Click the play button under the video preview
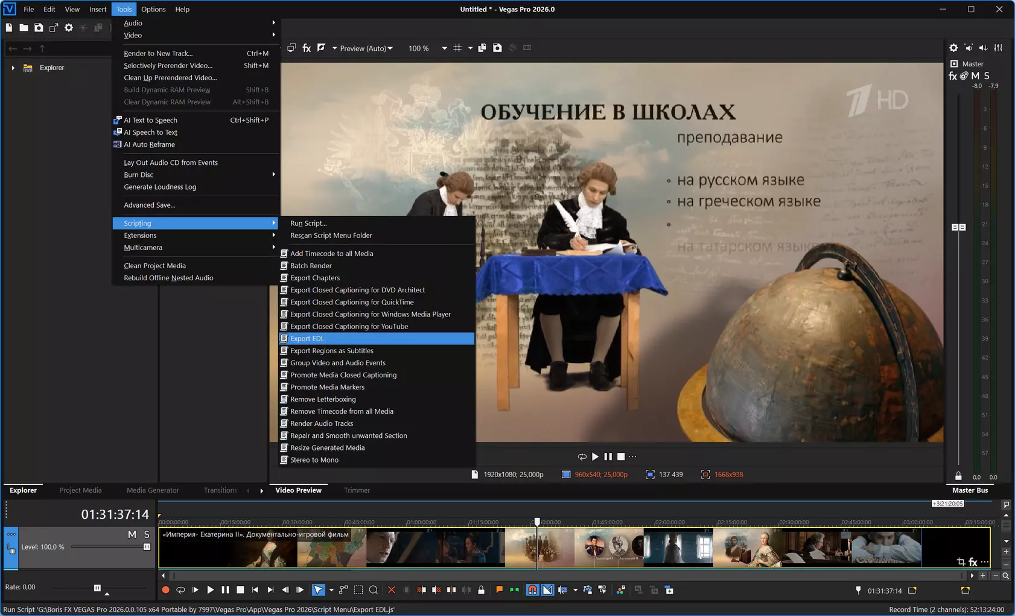The height and width of the screenshot is (616, 1015). (595, 457)
